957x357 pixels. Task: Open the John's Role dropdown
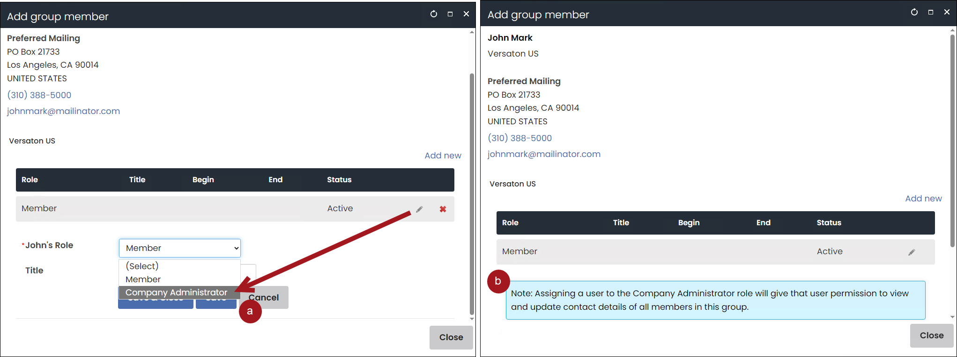(x=180, y=248)
